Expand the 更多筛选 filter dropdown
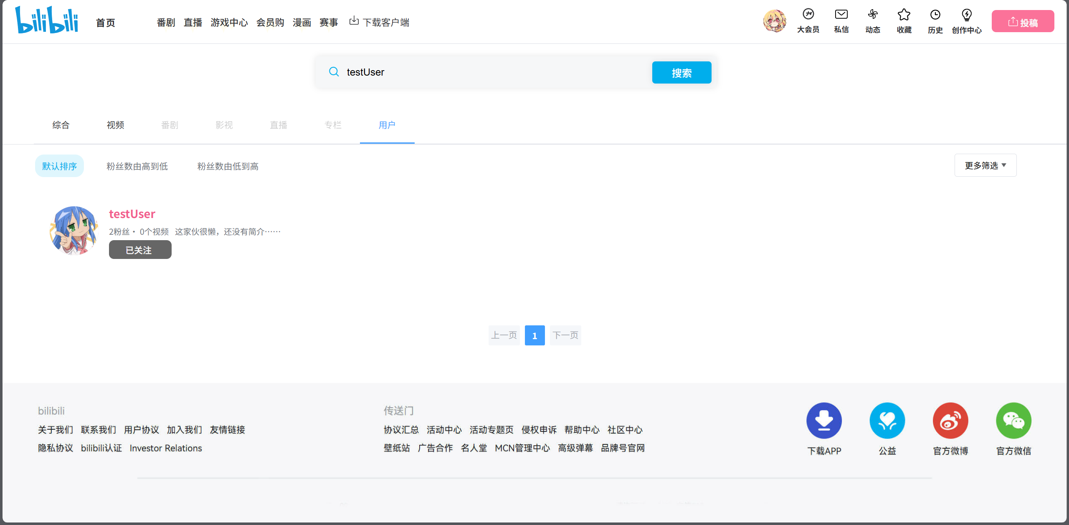The width and height of the screenshot is (1069, 525). pos(985,165)
